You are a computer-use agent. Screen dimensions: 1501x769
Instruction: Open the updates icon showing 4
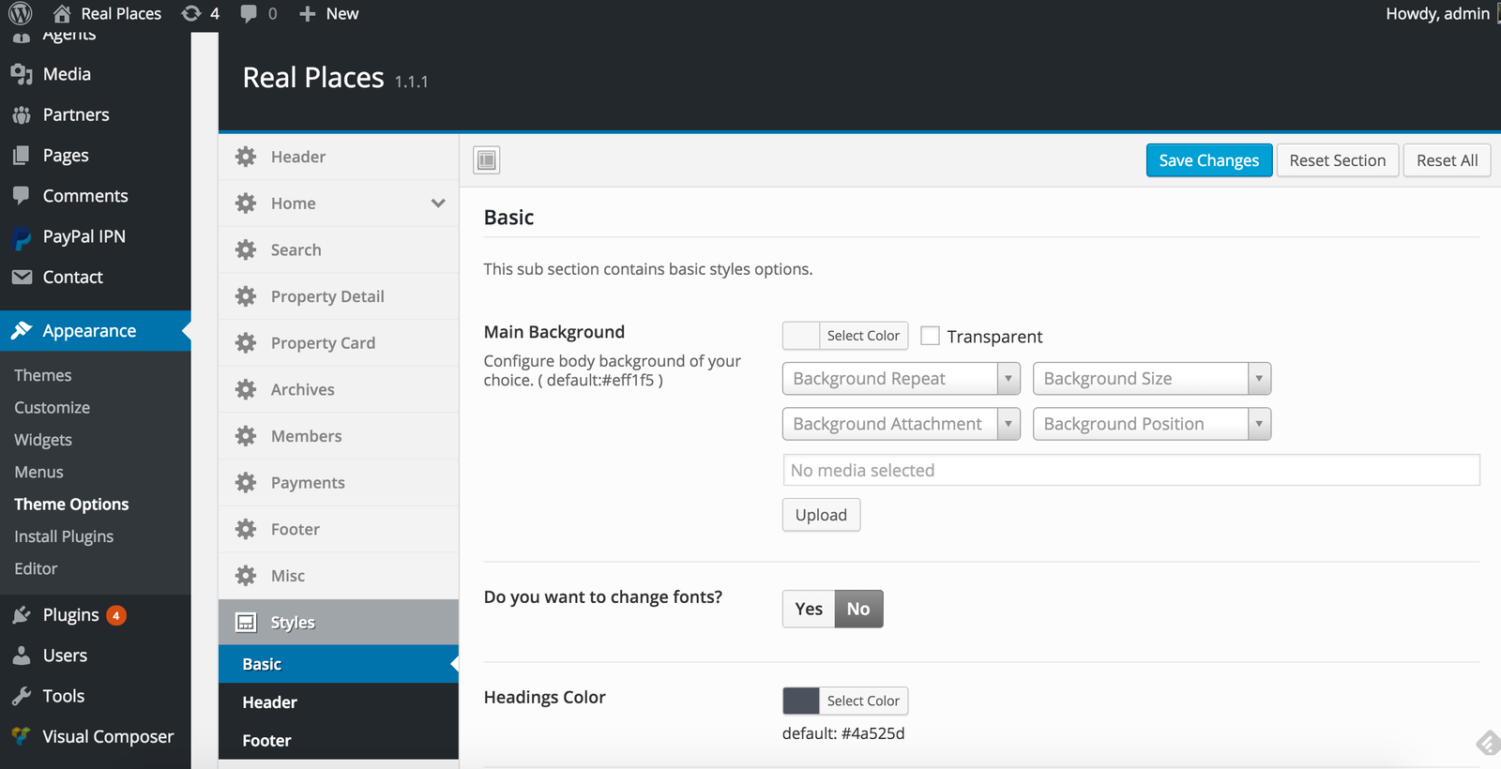point(191,13)
